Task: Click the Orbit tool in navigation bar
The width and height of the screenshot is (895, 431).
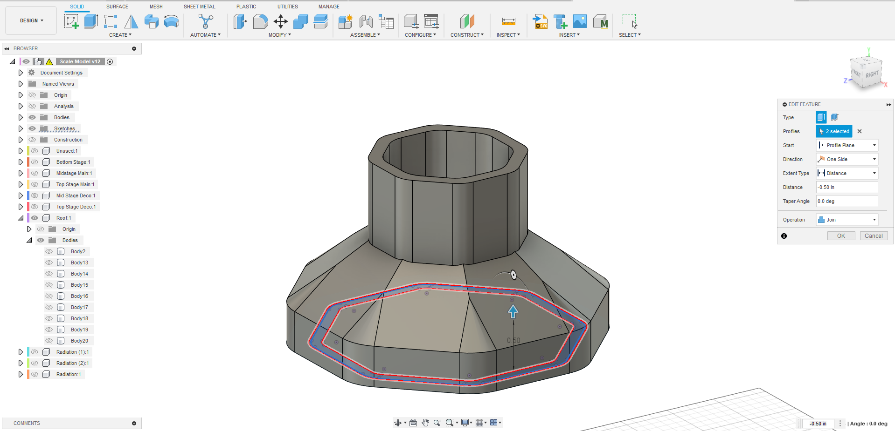Action: coord(397,423)
